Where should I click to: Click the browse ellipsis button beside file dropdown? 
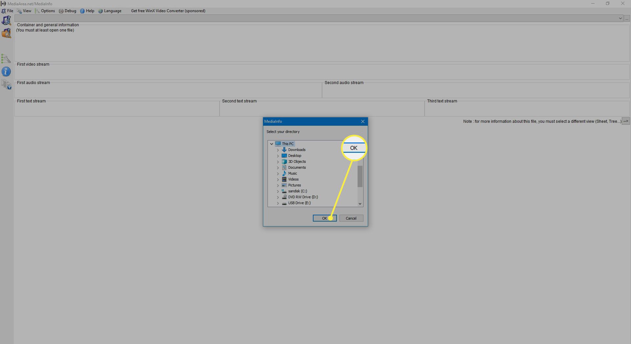pos(627,18)
